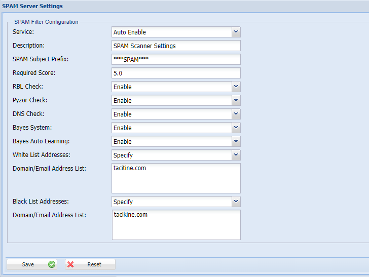Open the Black List Addresses dropdown

tap(236, 202)
